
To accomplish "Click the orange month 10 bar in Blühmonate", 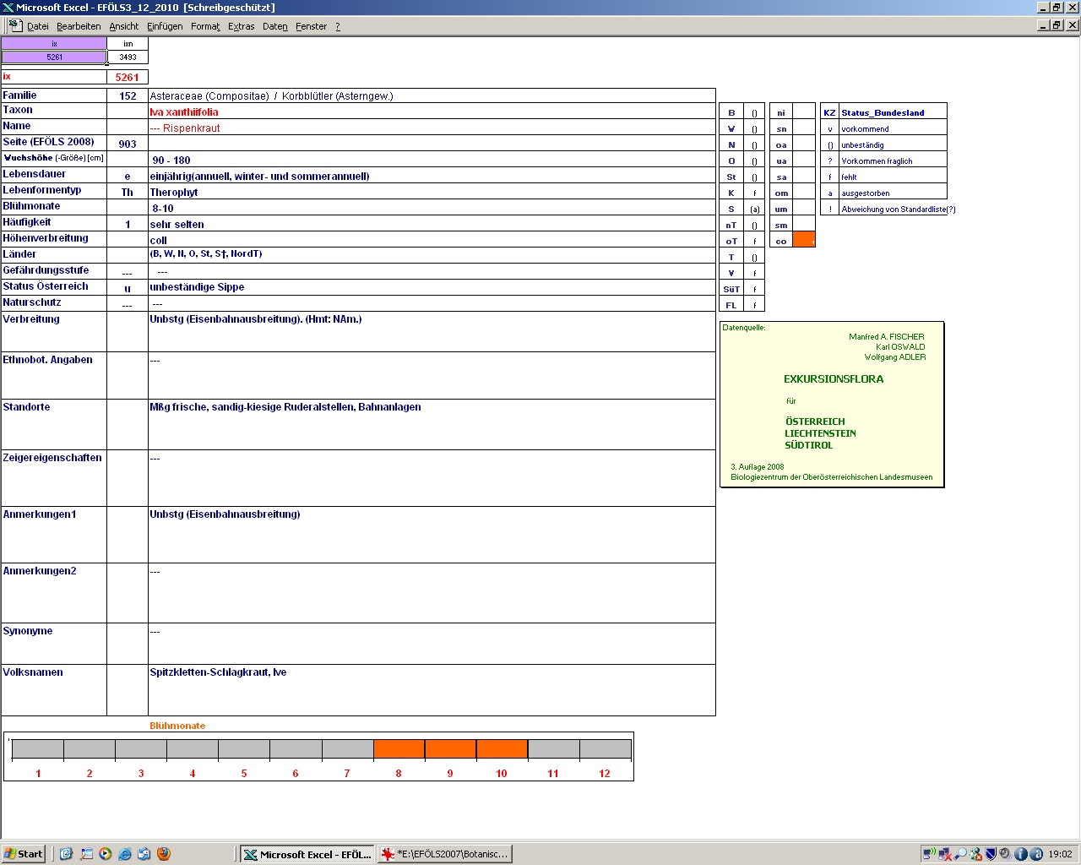I will click(x=502, y=749).
